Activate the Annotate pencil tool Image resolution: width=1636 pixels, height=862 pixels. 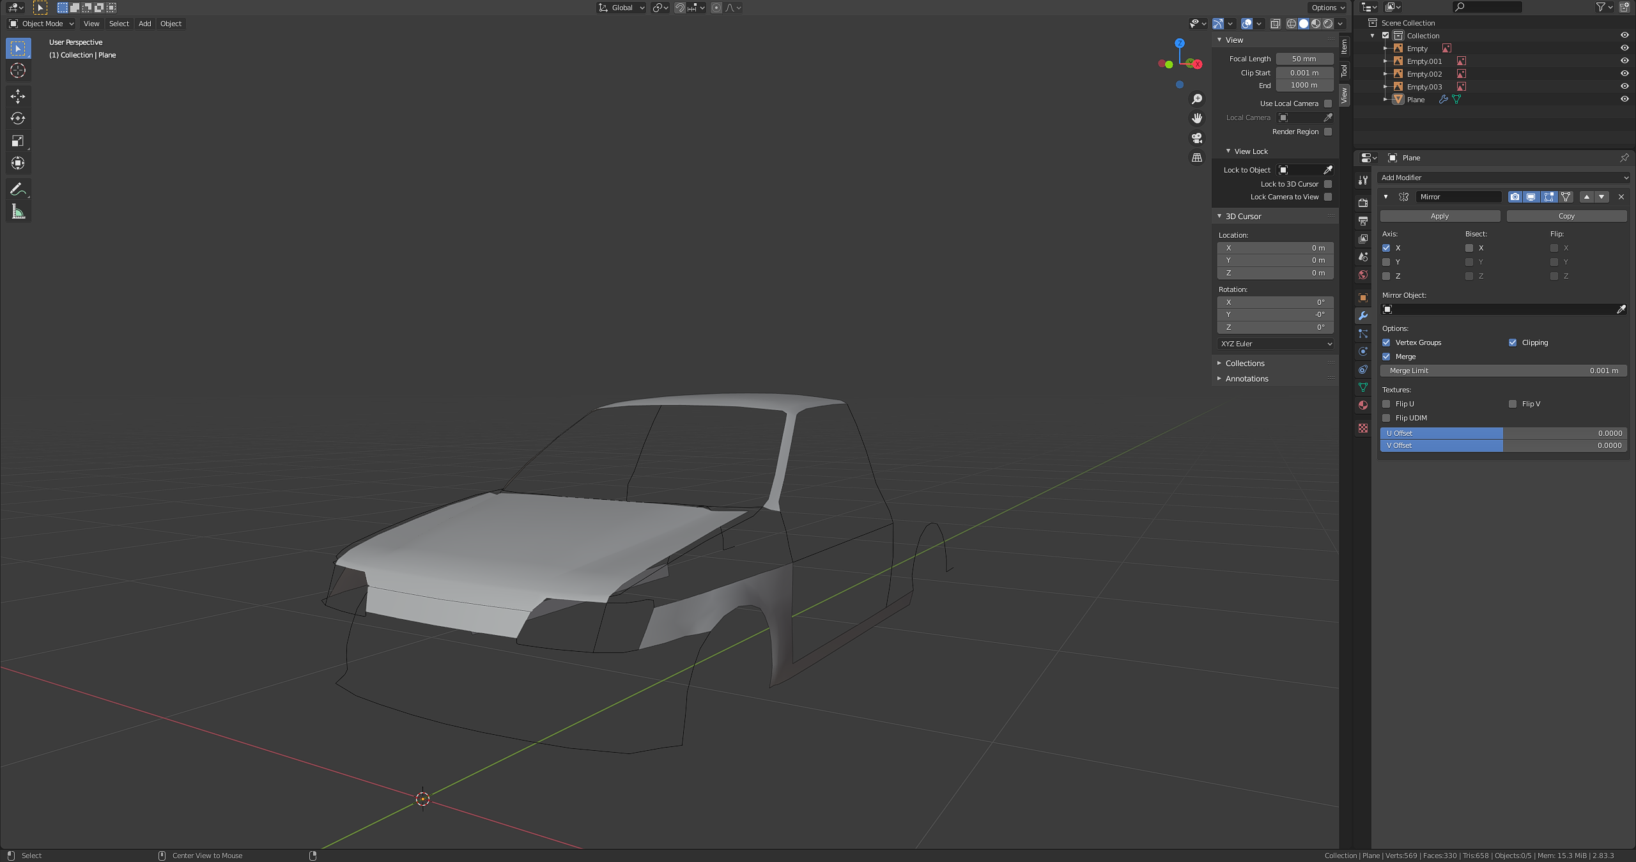pos(18,189)
